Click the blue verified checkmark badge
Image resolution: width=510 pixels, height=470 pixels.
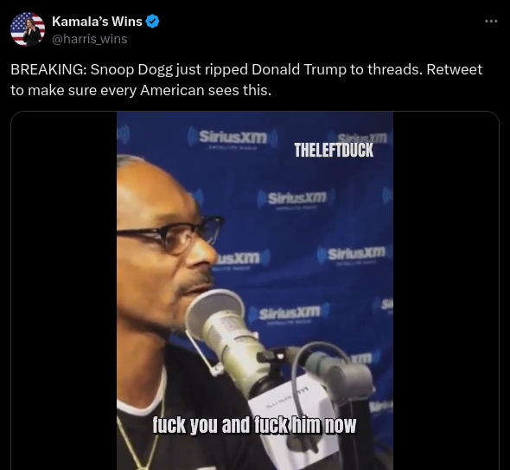pos(152,22)
